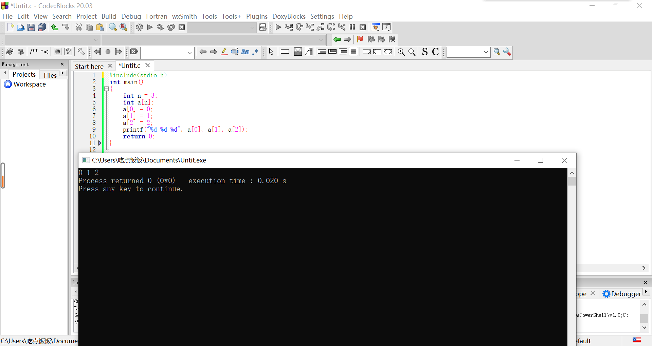Image resolution: width=652 pixels, height=346 pixels.
Task: Run the program with the build toolbar play icon
Action: point(150,27)
